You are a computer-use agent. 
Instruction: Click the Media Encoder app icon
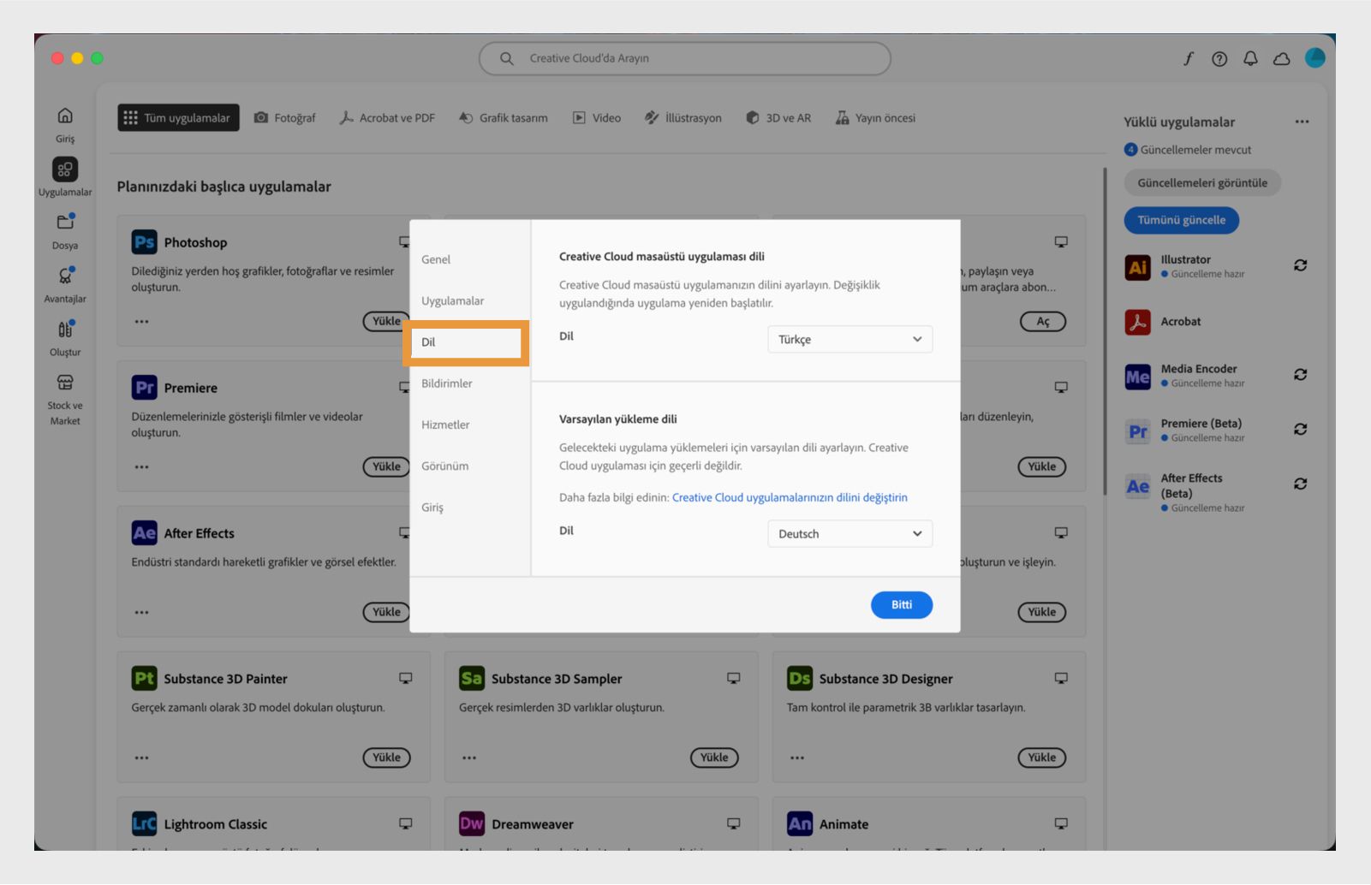1138,377
